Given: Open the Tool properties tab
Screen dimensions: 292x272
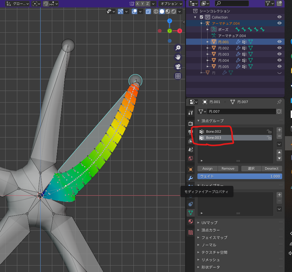Looking at the screenshot, I should 191,113.
